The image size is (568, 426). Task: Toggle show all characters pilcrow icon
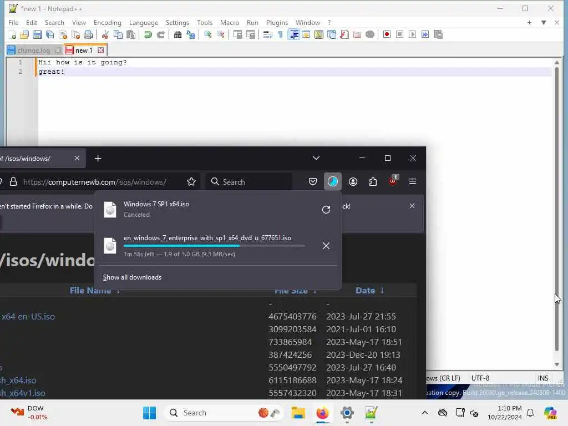pyautogui.click(x=280, y=34)
